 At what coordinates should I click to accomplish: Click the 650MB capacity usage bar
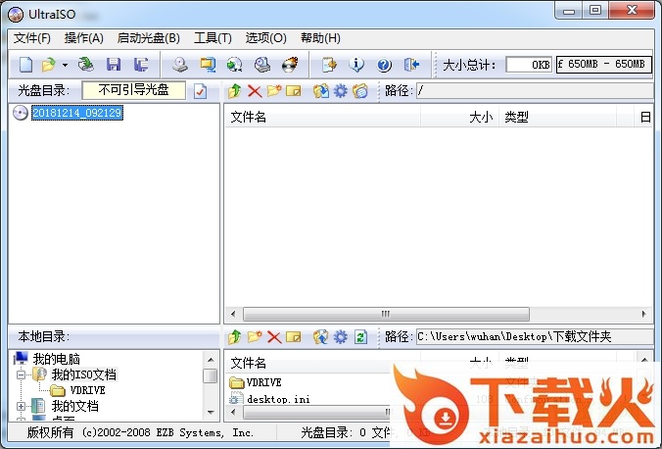click(602, 65)
